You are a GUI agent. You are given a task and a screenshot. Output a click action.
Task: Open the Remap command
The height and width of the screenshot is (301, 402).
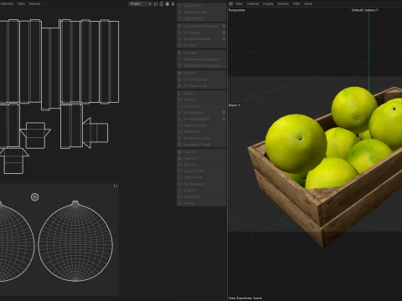[x=201, y=203]
